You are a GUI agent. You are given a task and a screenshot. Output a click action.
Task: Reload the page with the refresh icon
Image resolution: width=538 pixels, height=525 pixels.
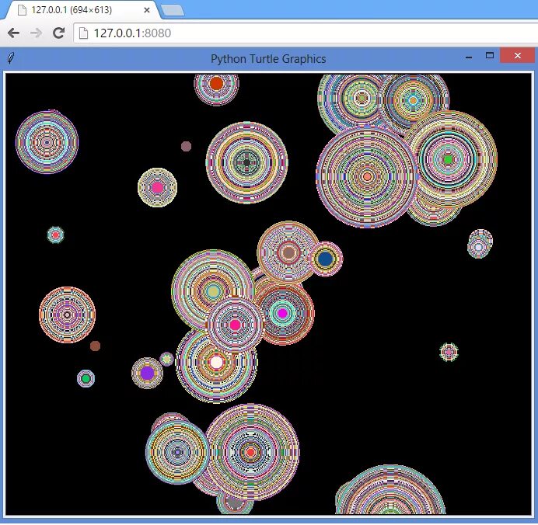click(58, 33)
